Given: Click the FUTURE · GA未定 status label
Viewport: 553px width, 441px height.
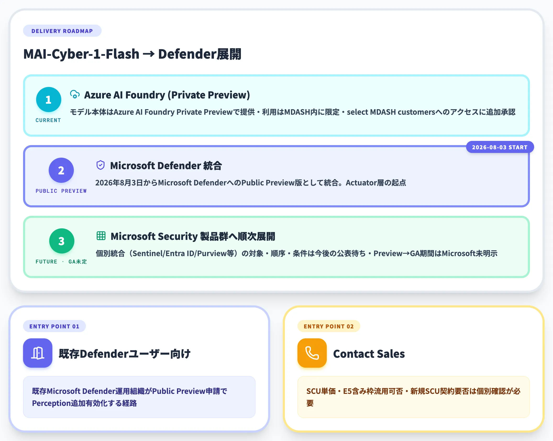Looking at the screenshot, I should pos(61,262).
